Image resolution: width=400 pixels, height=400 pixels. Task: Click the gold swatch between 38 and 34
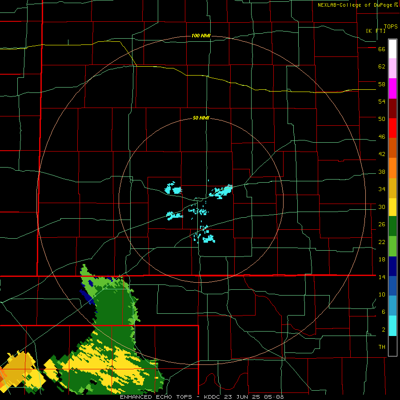coord(392,188)
